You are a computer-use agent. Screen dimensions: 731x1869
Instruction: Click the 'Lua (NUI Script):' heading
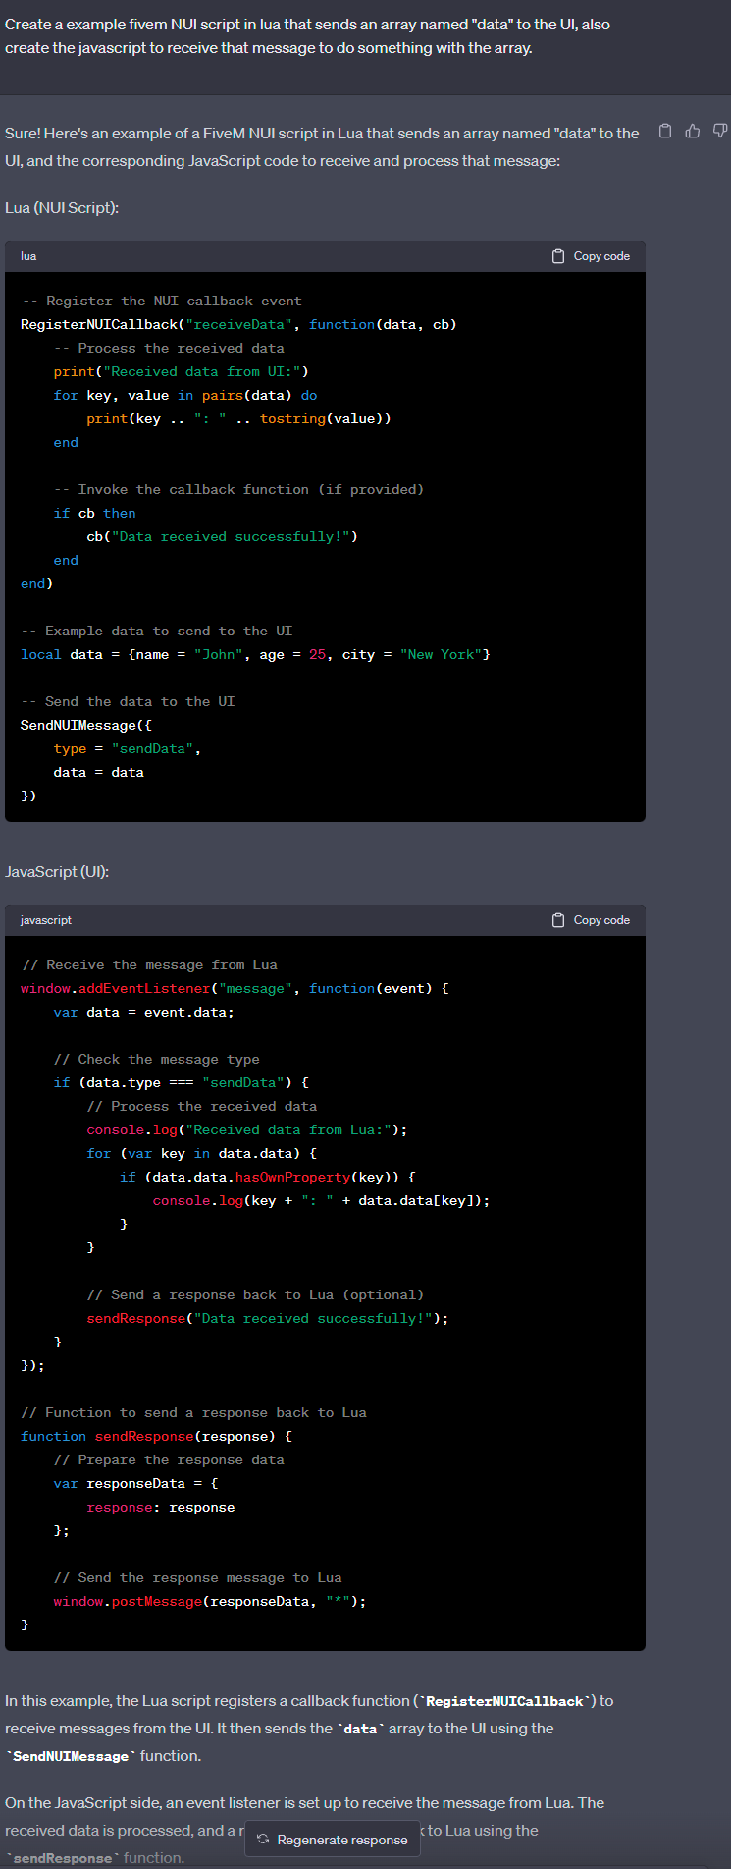(62, 207)
